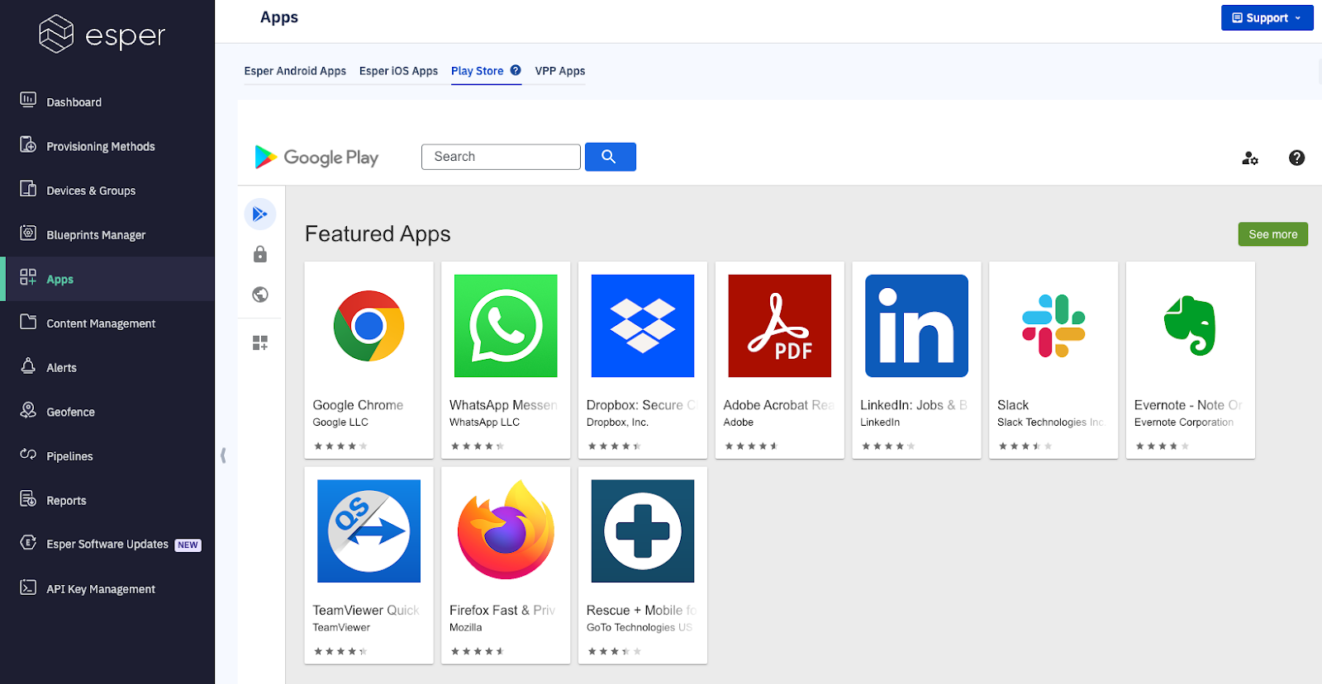Click the Geofence location icon

[28, 410]
